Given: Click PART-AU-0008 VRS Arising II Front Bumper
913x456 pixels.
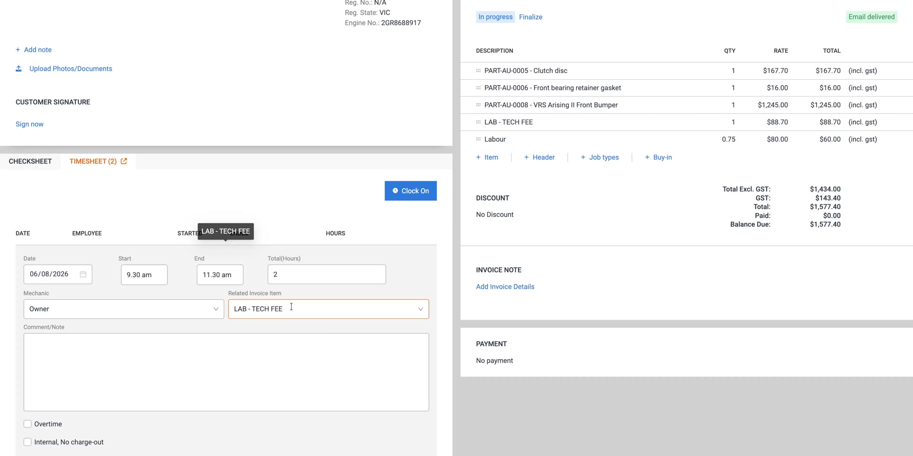Looking at the screenshot, I should (x=551, y=105).
